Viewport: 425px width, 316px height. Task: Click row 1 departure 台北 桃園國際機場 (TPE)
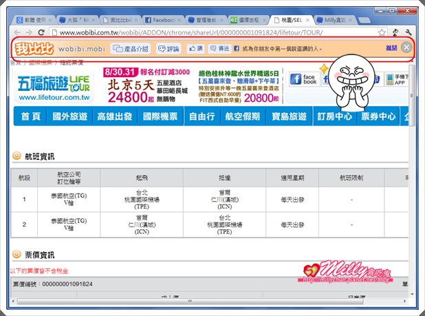(x=142, y=200)
